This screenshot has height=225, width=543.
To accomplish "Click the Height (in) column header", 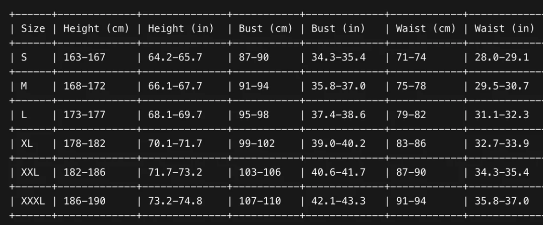I will 181,28.
